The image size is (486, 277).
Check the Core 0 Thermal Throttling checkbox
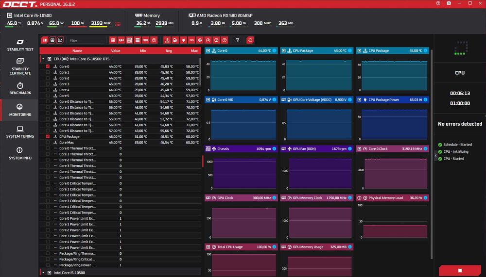[48, 148]
